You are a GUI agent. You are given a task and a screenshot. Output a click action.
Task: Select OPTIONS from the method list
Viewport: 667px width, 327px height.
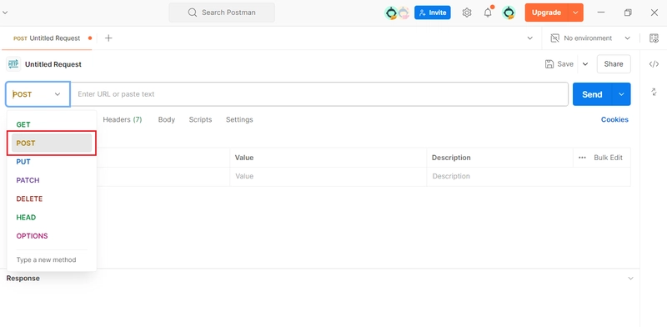point(52,236)
